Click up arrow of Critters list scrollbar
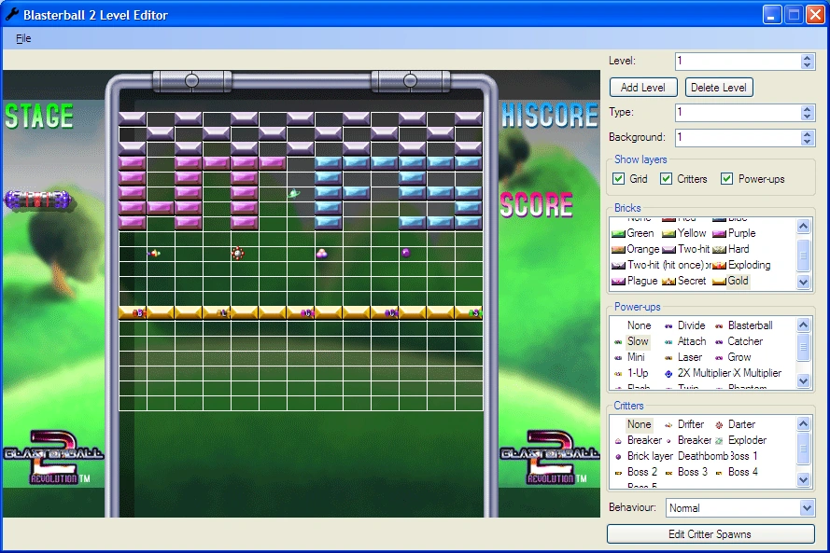The image size is (830, 553). tap(803, 423)
